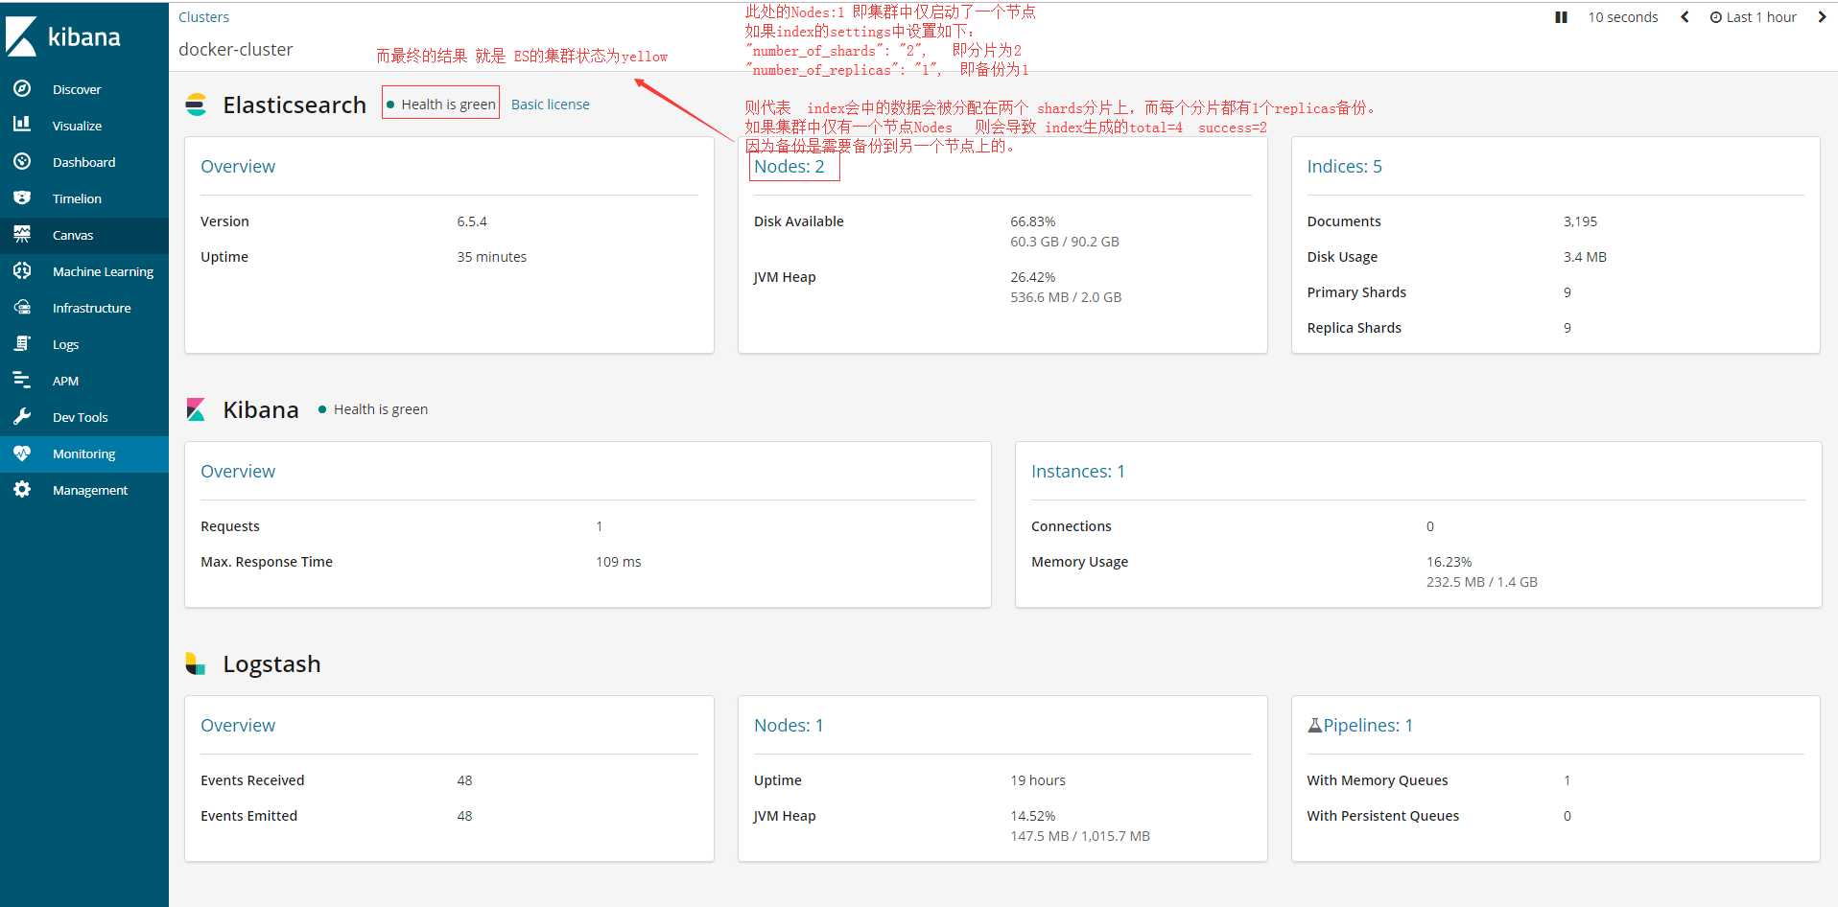1838x907 pixels.
Task: Select Machine Learning menu label
Action: coord(103,271)
